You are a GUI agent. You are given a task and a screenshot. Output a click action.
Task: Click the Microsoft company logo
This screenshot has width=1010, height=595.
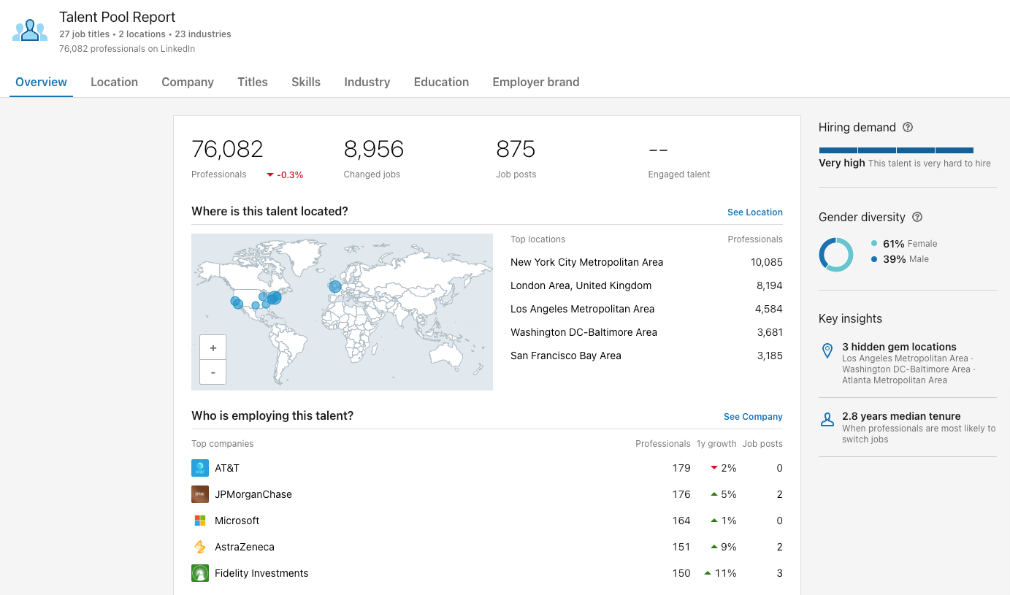(x=200, y=521)
